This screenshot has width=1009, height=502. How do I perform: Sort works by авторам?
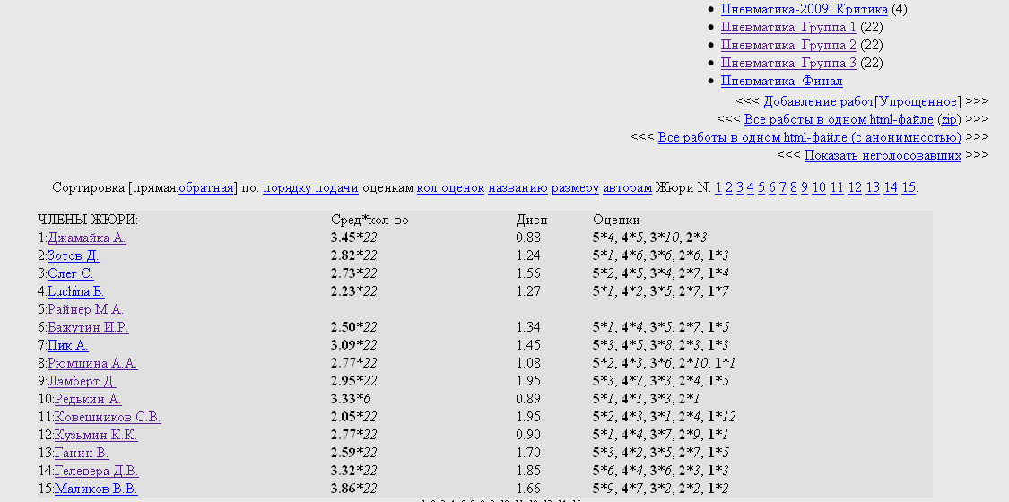pyautogui.click(x=627, y=187)
